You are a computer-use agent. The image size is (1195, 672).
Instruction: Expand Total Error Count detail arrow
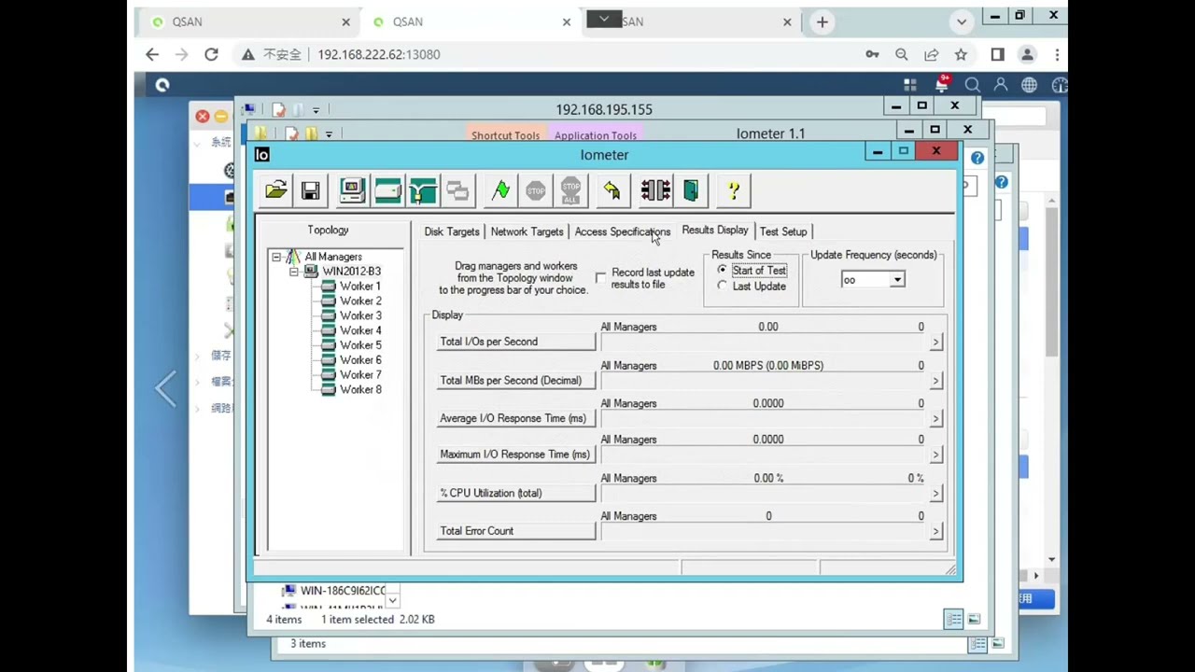tap(935, 531)
